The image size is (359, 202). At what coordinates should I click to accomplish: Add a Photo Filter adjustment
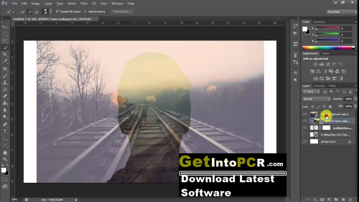pos(331,71)
